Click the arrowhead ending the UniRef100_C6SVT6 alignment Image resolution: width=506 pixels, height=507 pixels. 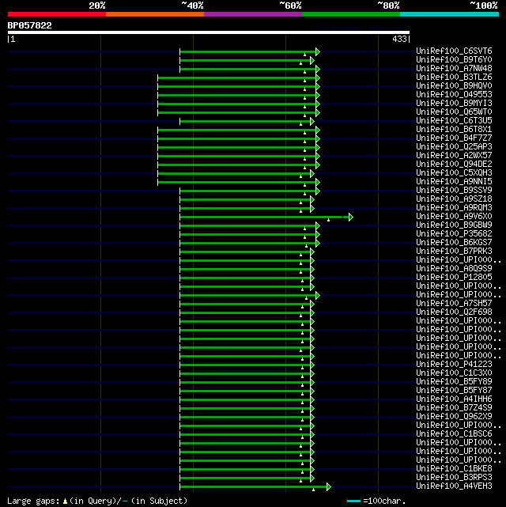(x=318, y=51)
